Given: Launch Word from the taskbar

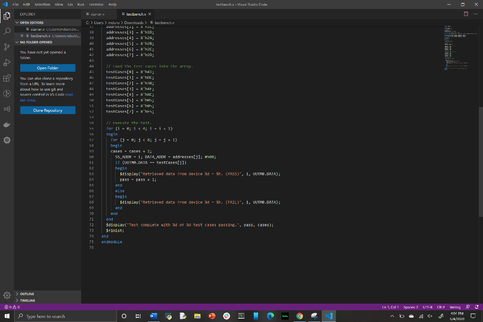Looking at the screenshot, I should pos(153,316).
